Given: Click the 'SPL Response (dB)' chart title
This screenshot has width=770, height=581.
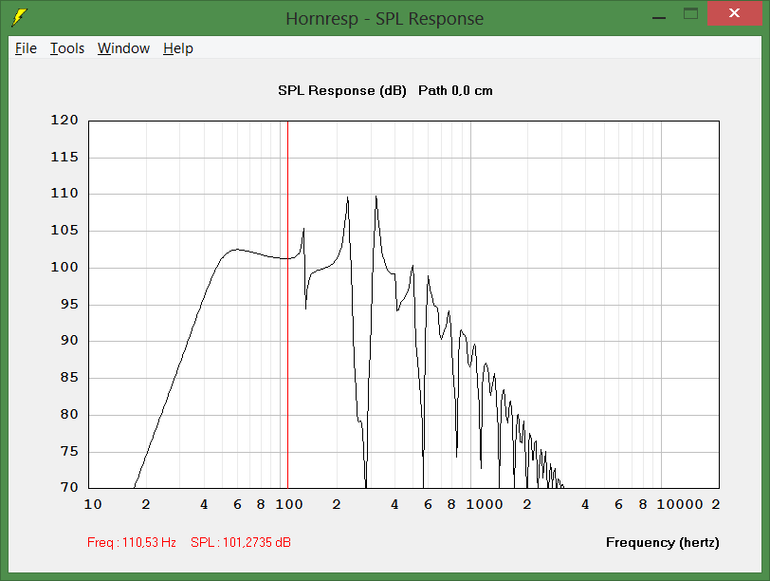Looking at the screenshot, I should (x=342, y=90).
